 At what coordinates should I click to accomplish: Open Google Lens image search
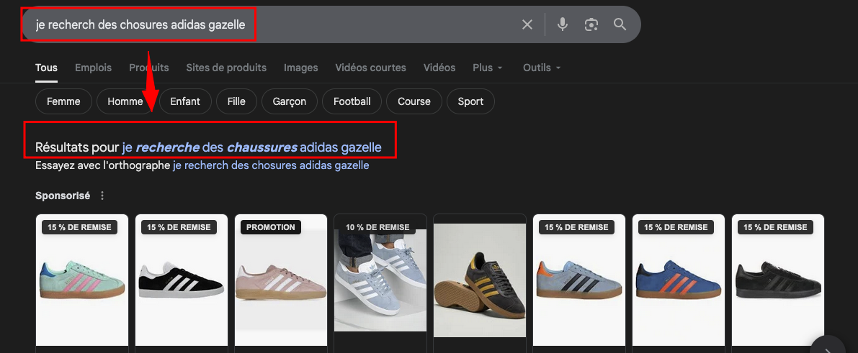[x=591, y=25]
